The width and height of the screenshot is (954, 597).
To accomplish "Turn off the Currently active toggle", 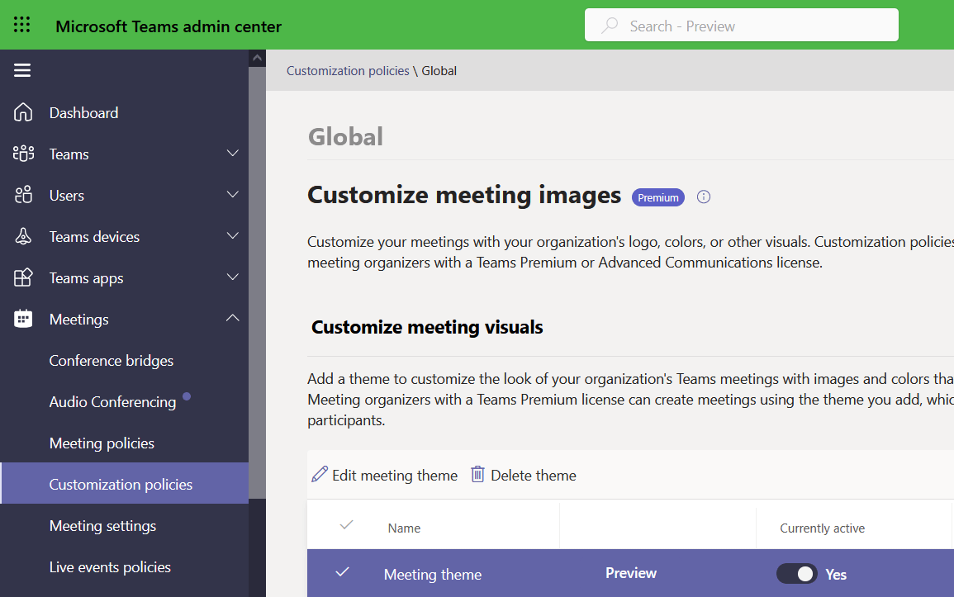I will click(796, 574).
